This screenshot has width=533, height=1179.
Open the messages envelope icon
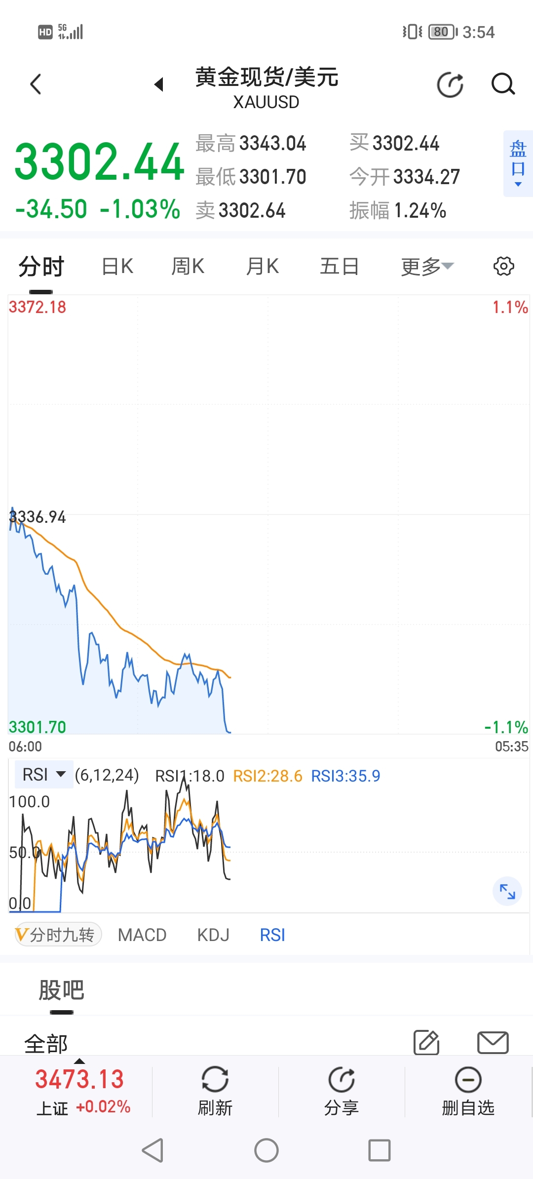click(493, 1042)
